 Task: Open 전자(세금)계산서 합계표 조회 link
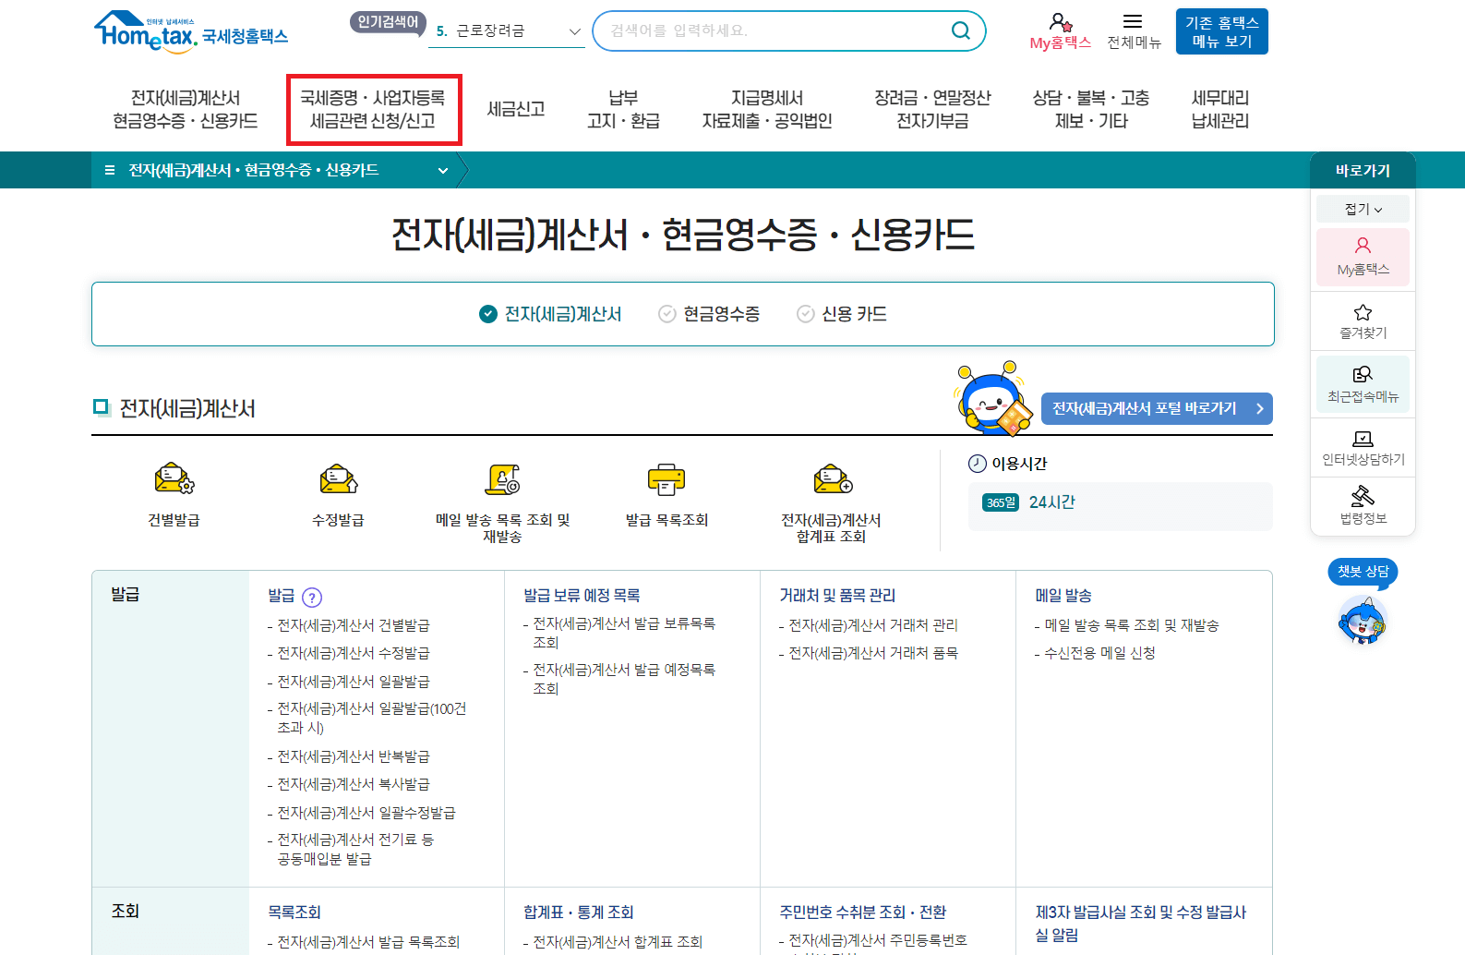click(618, 942)
